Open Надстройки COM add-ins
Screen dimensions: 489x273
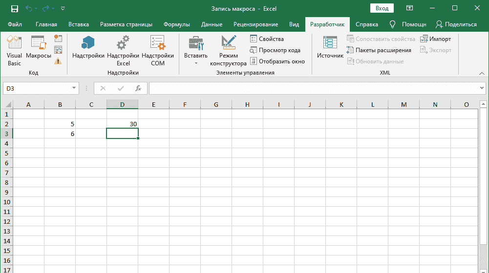157,51
